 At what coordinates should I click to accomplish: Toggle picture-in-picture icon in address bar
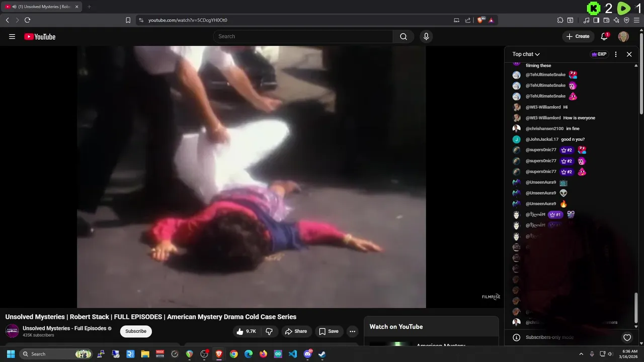(456, 20)
